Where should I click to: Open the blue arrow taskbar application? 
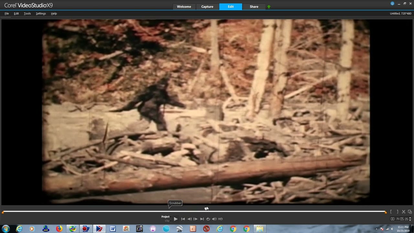(x=99, y=229)
